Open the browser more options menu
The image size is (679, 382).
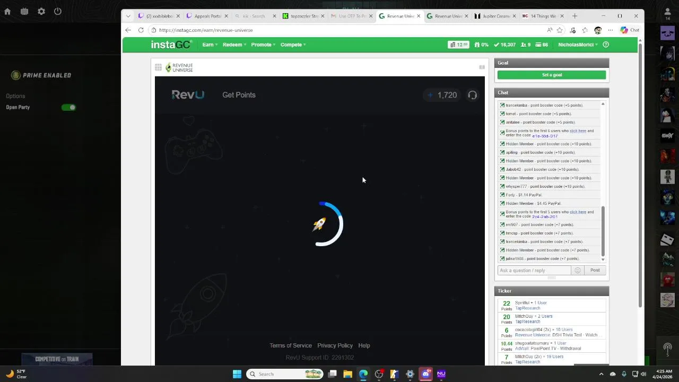[611, 30]
